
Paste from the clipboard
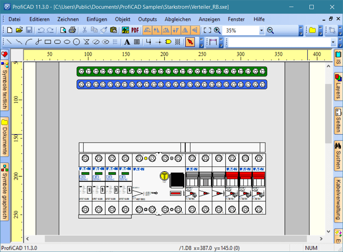113,30
